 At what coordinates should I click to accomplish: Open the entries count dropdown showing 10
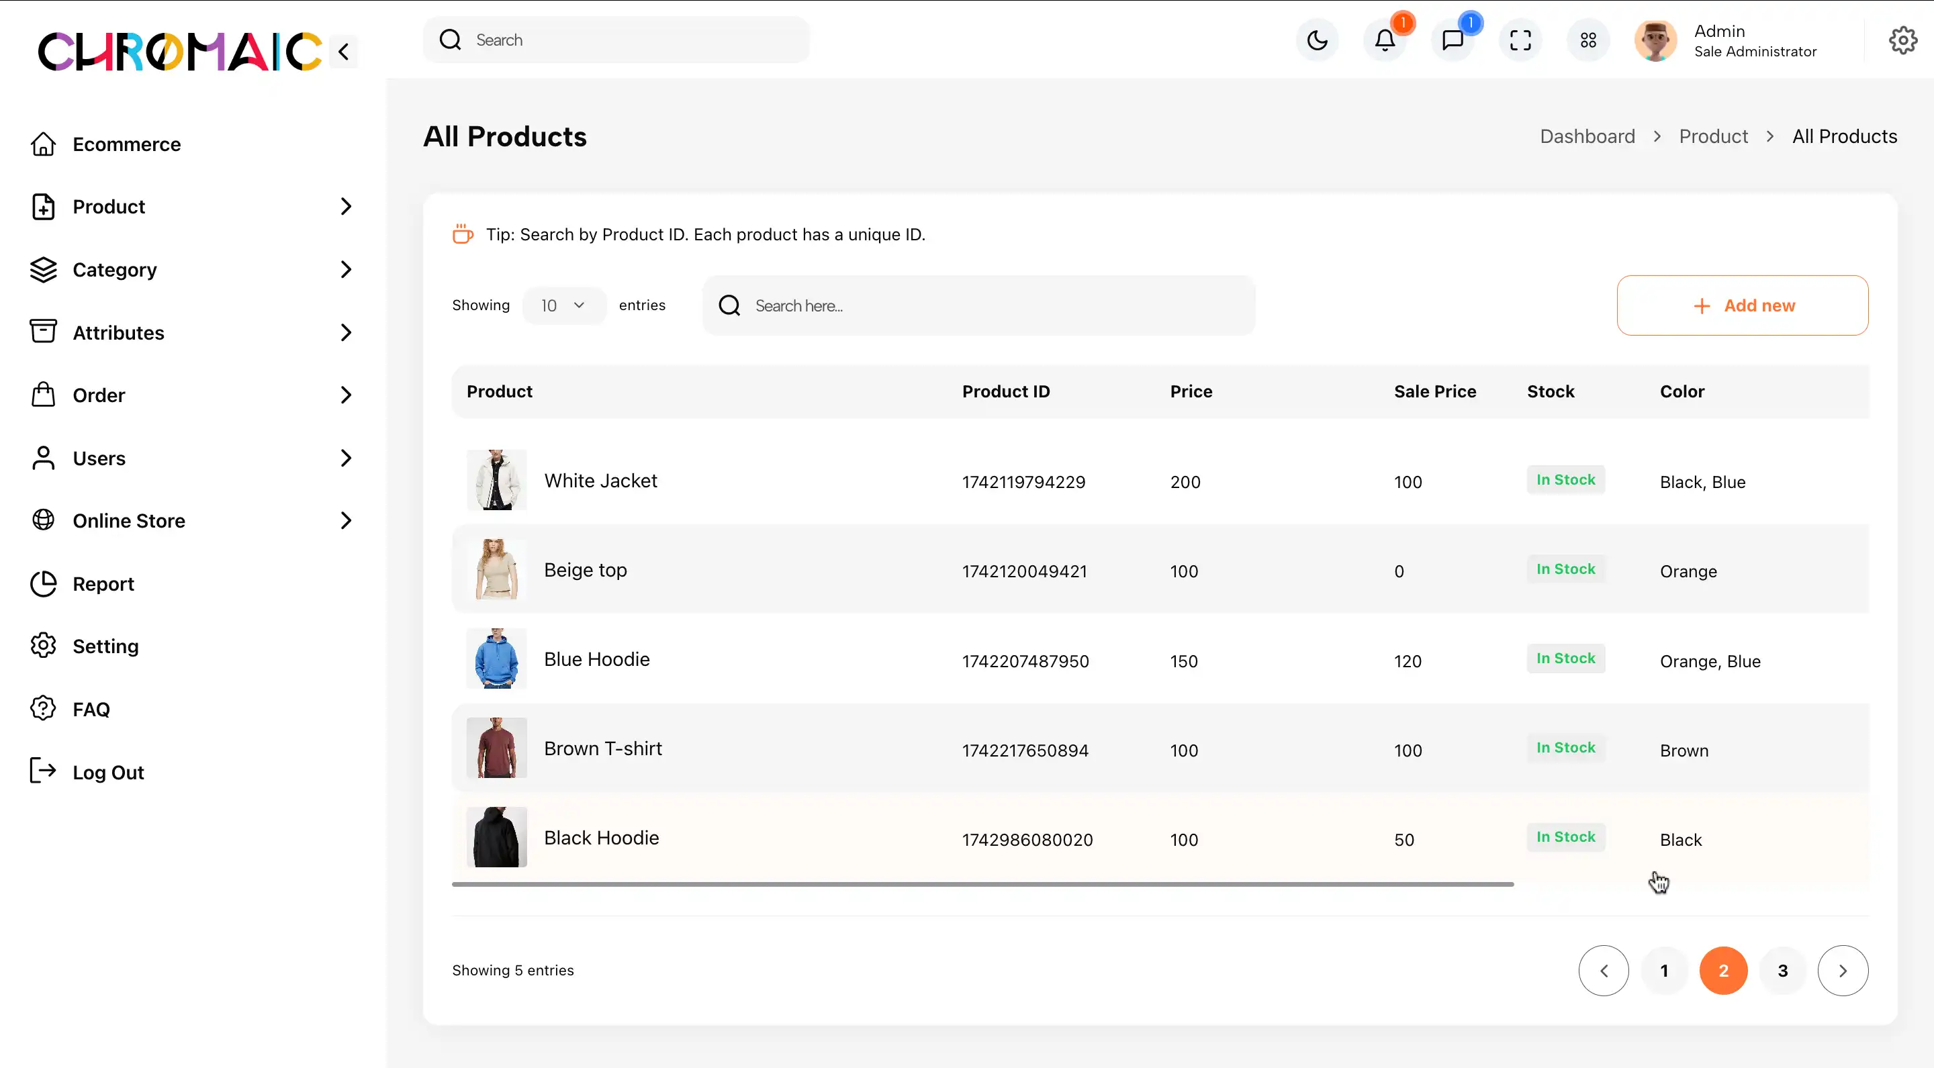tap(563, 305)
